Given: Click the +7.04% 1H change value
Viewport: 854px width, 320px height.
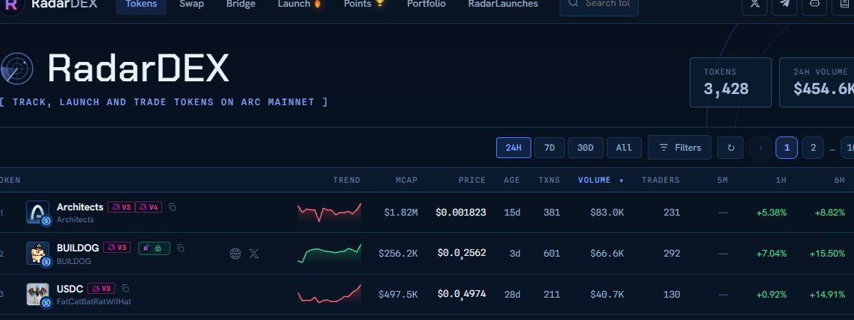Looking at the screenshot, I should click(772, 254).
